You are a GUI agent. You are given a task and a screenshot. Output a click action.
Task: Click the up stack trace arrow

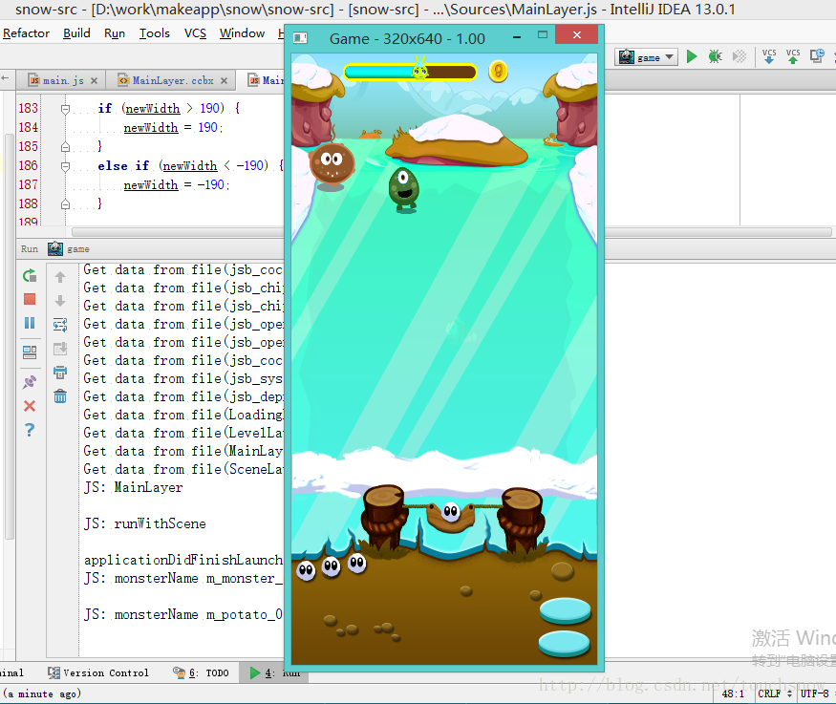pyautogui.click(x=60, y=277)
